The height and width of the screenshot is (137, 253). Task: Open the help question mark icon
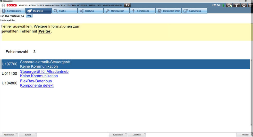click(x=237, y=5)
